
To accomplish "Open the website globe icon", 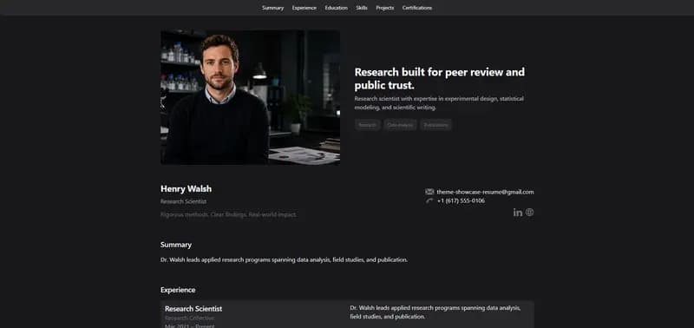I will tap(529, 213).
